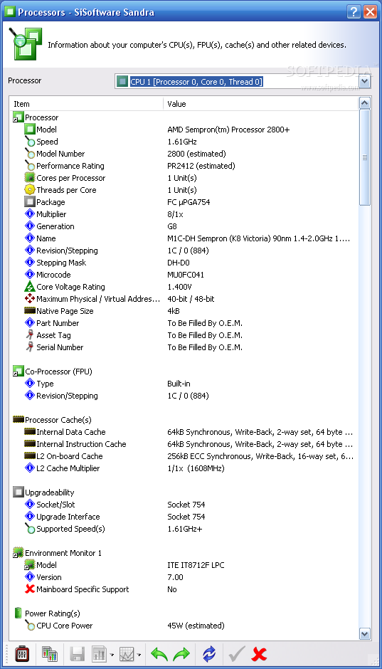Click the blue refresh arrows icon
The height and width of the screenshot is (669, 382).
pyautogui.click(x=209, y=653)
